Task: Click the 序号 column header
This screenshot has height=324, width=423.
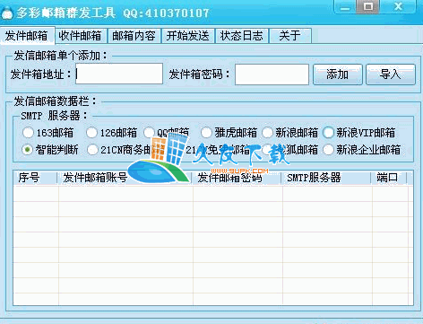Action: 35,178
